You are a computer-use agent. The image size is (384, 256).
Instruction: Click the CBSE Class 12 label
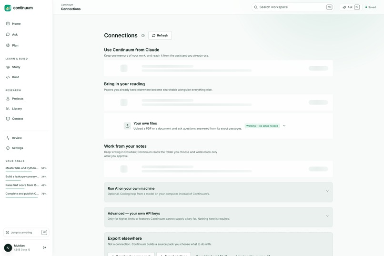click(22, 250)
